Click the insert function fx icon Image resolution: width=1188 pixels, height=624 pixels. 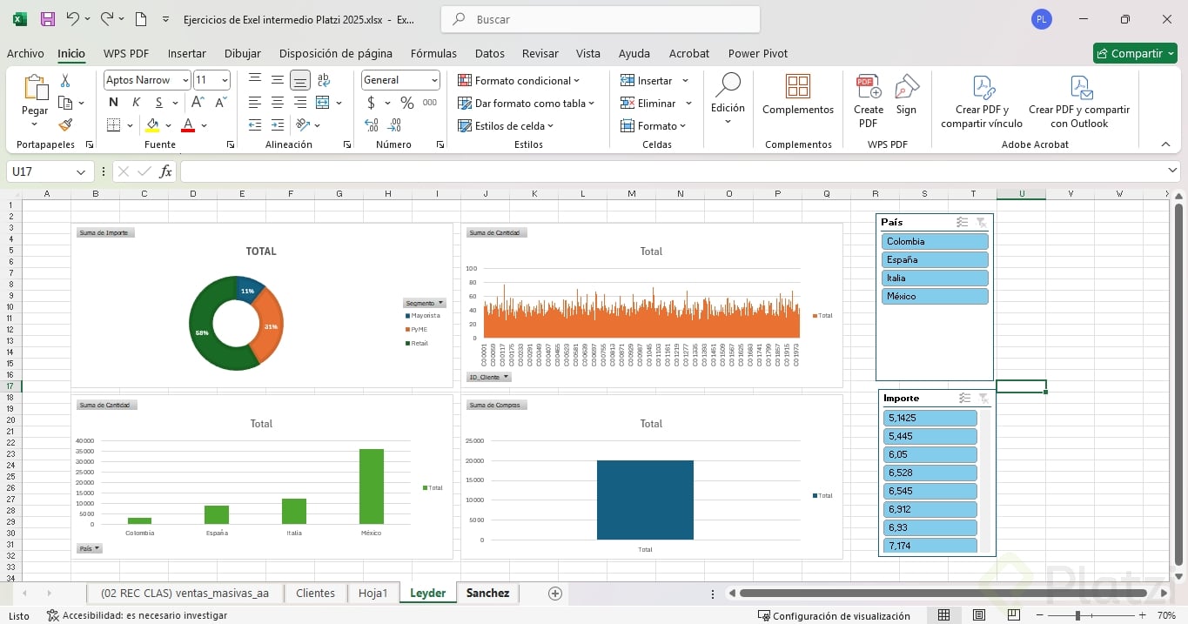pyautogui.click(x=165, y=172)
